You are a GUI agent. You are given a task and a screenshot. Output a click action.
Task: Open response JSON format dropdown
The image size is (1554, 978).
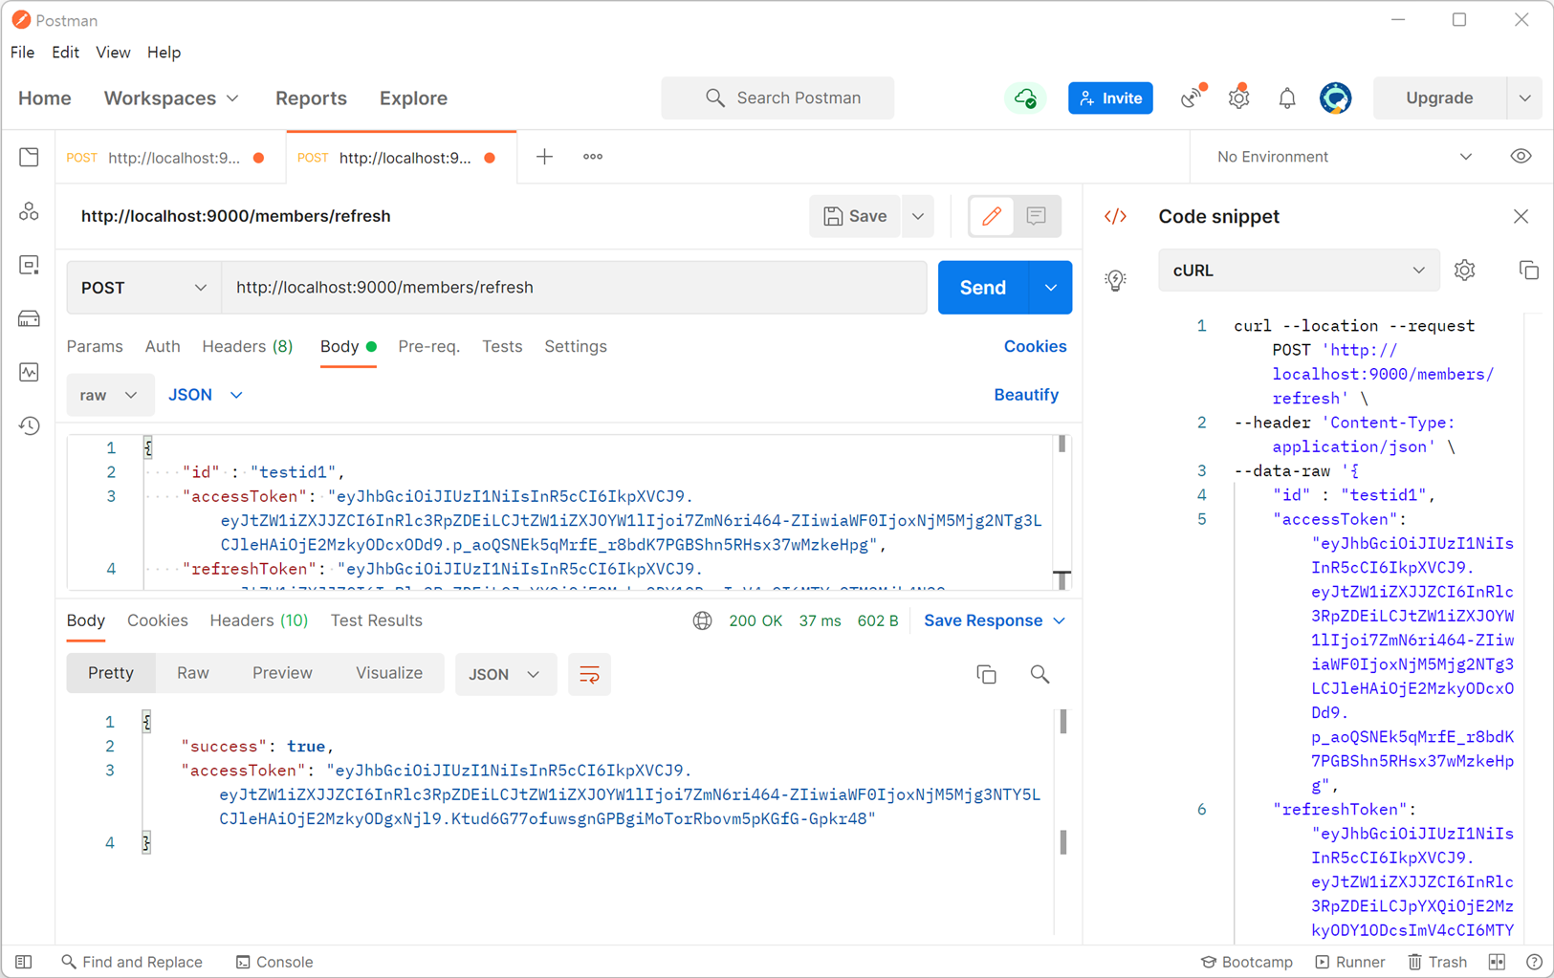(x=505, y=675)
